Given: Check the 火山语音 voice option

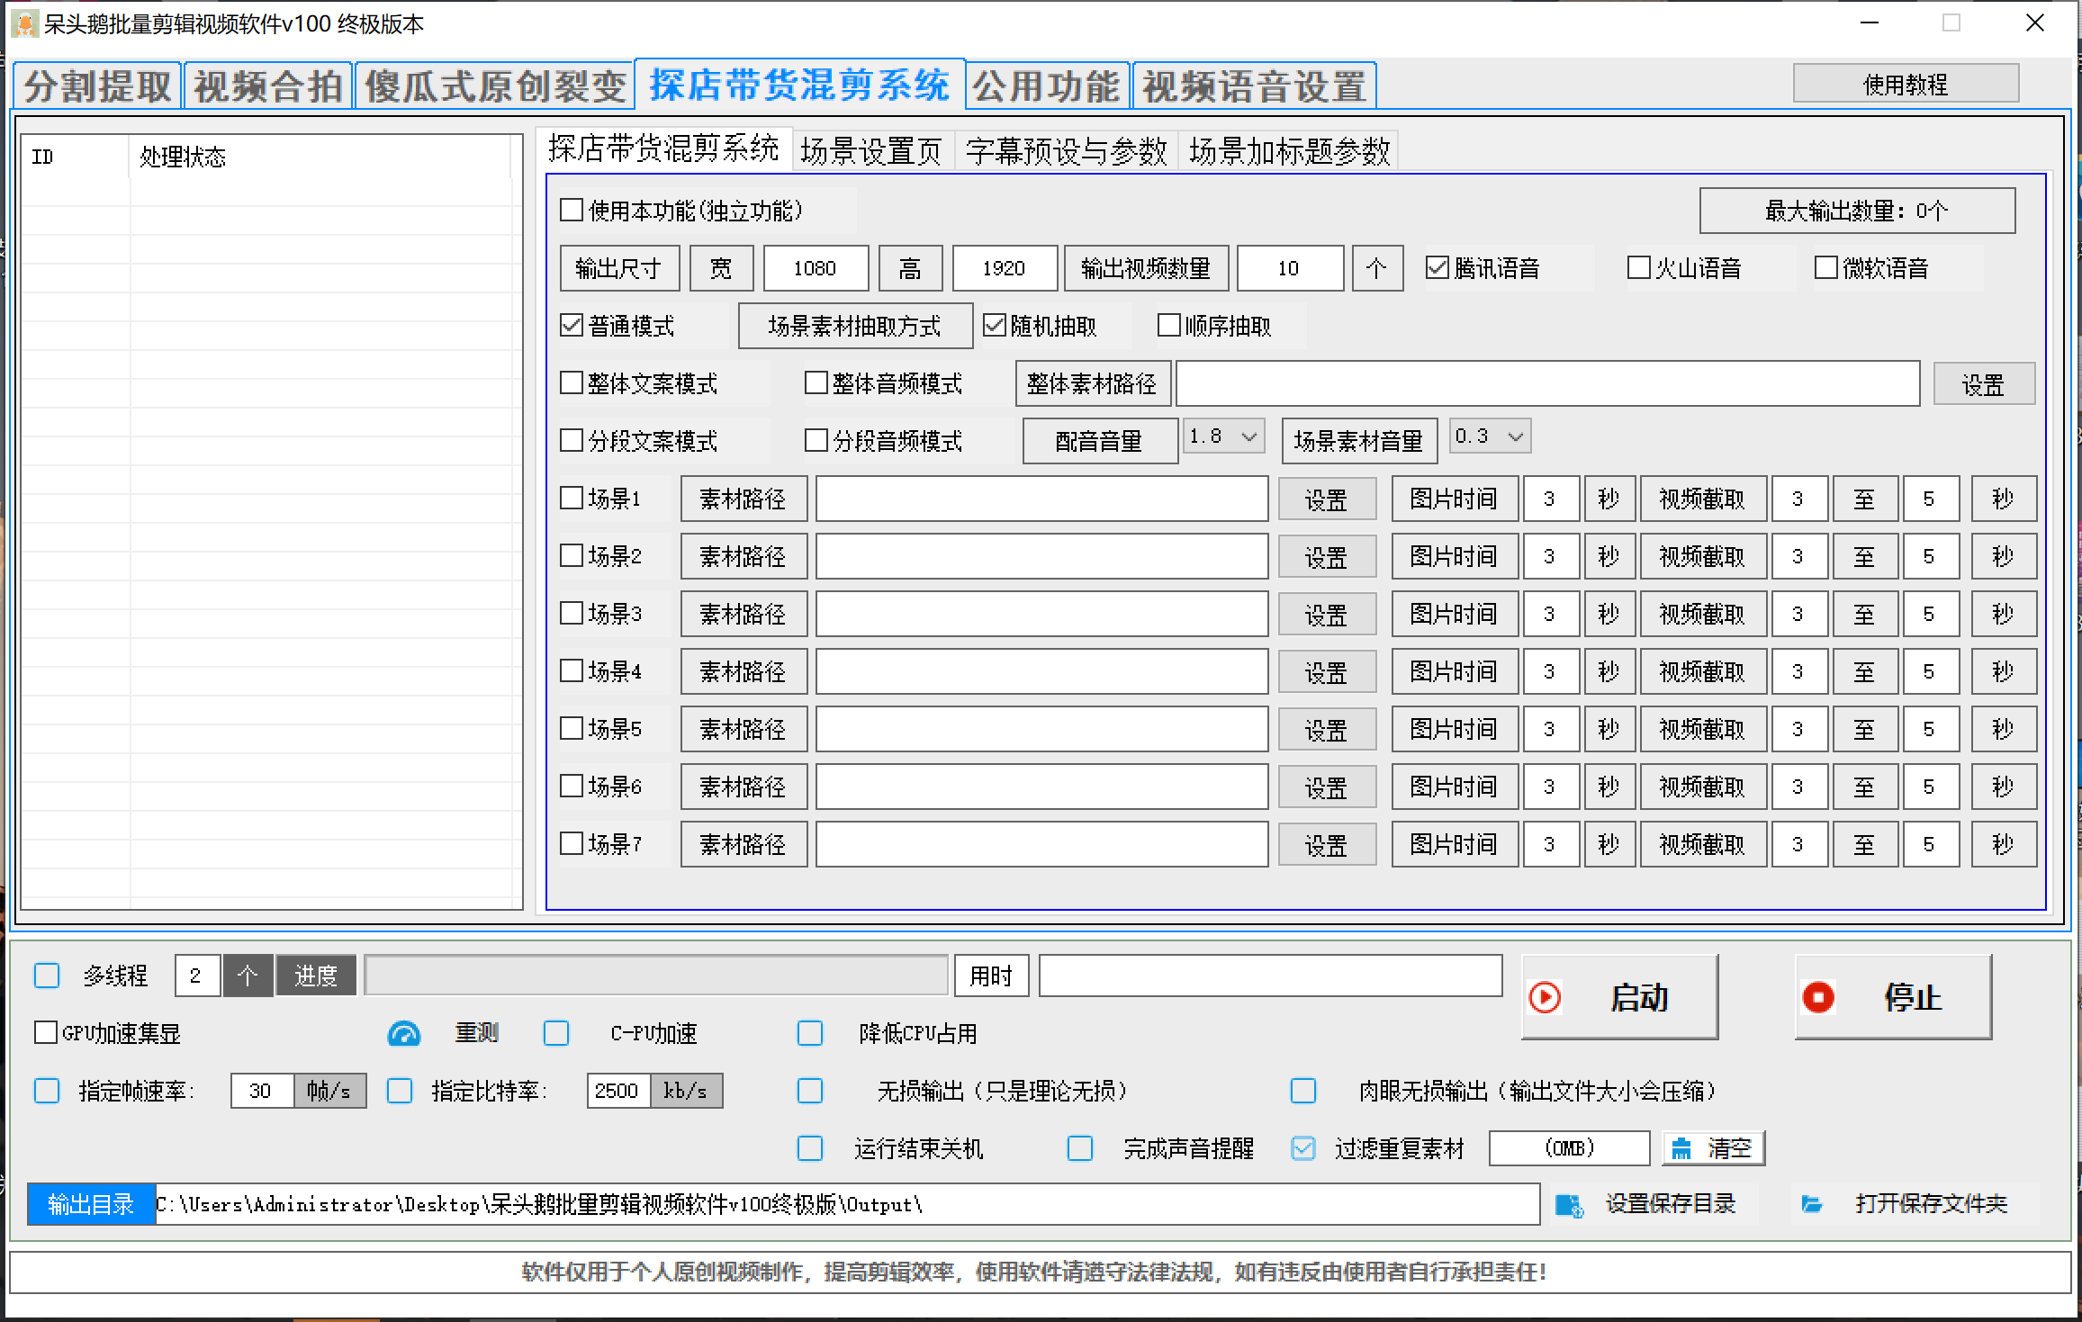Looking at the screenshot, I should [1638, 268].
